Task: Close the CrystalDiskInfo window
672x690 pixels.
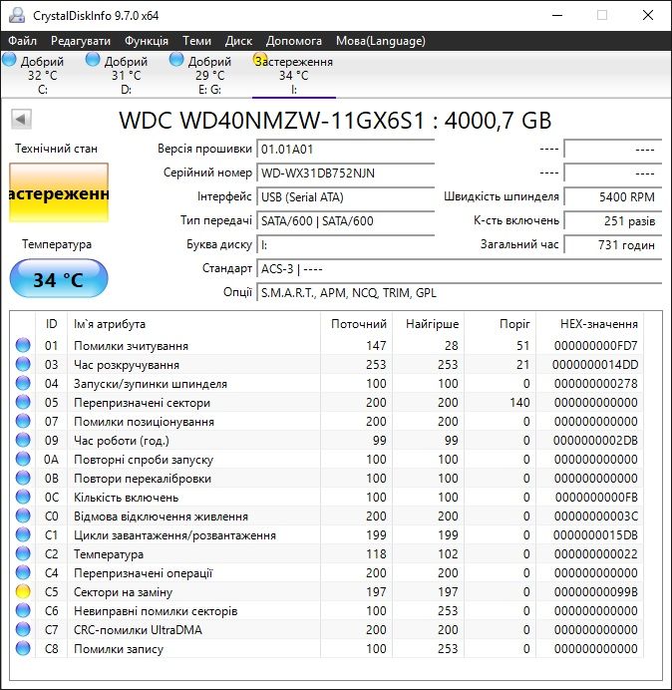Action: (648, 15)
